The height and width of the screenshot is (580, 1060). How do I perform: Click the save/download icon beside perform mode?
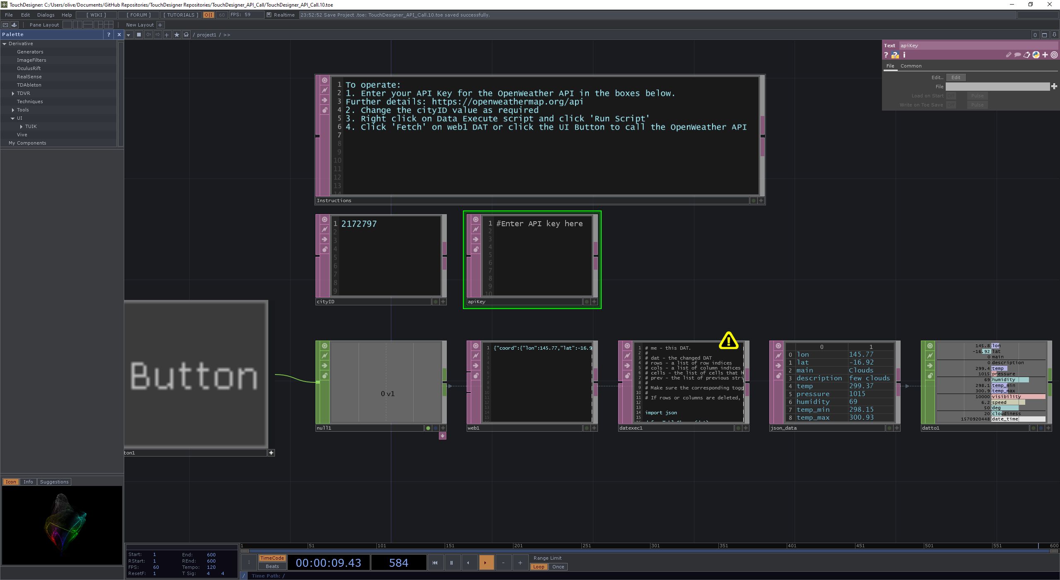[14, 25]
